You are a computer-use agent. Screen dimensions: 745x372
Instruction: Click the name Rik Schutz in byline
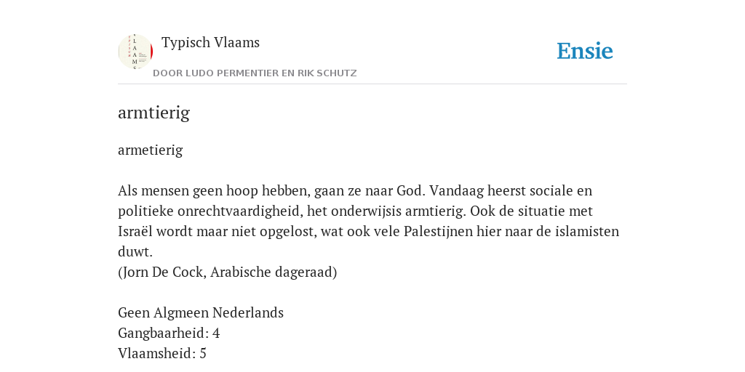(x=327, y=73)
